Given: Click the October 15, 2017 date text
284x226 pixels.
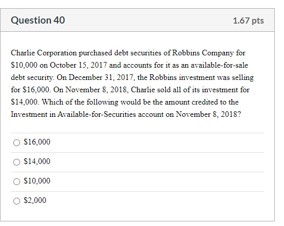Looking at the screenshot, I should click(79, 65).
